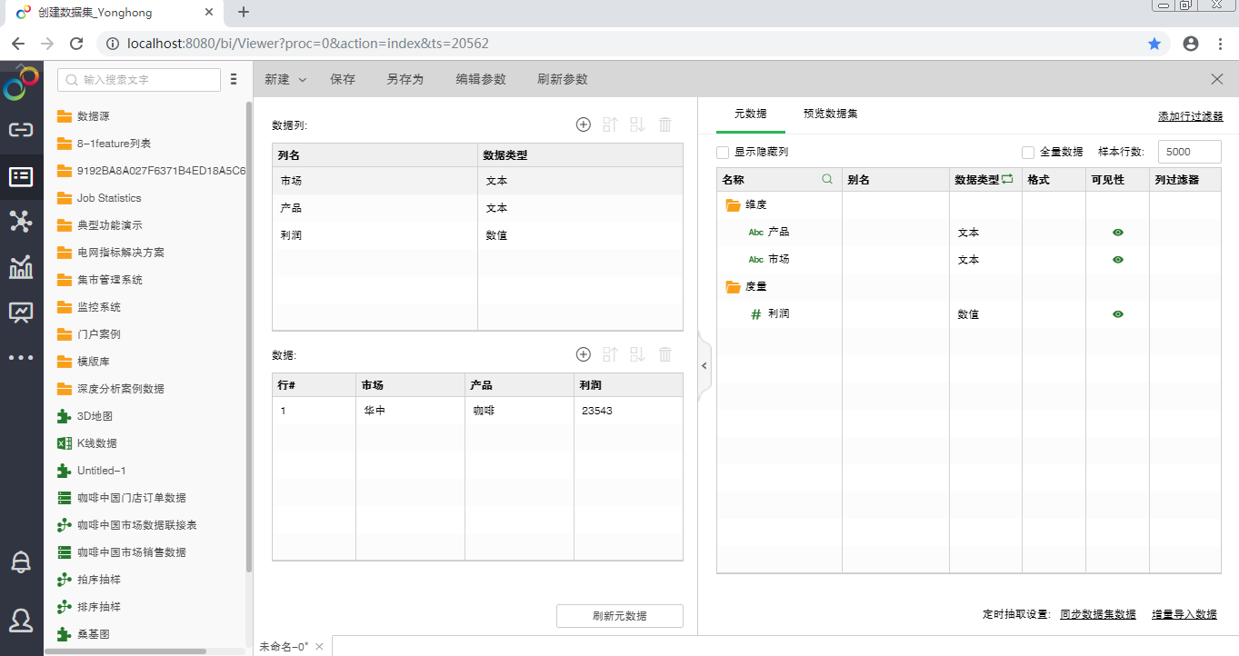Select the 编辑参数 menu item
Image resolution: width=1239 pixels, height=656 pixels.
point(480,79)
